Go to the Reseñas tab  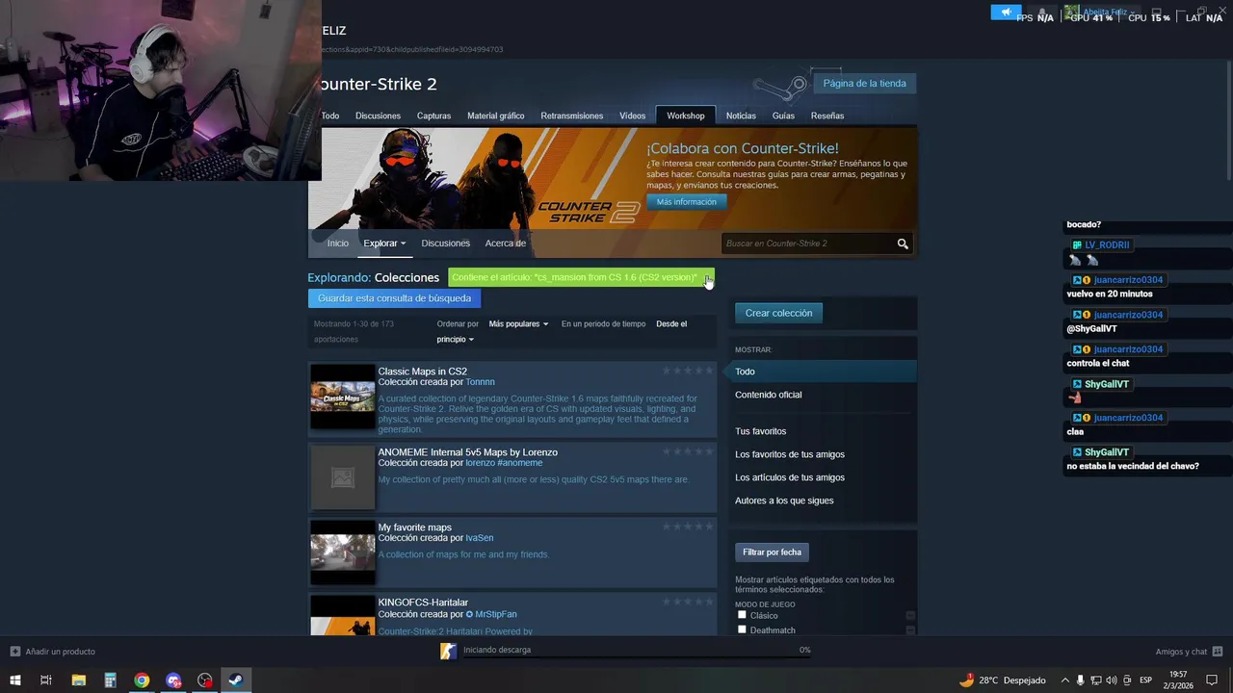coord(826,115)
